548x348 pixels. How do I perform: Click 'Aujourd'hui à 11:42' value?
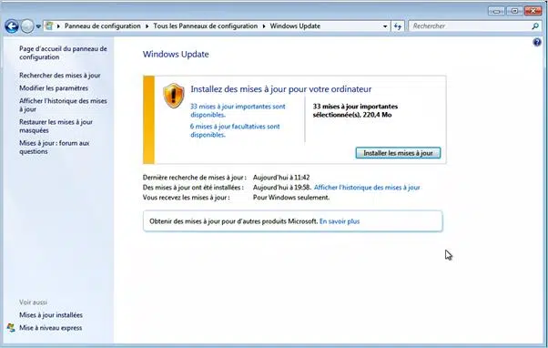pyautogui.click(x=281, y=178)
